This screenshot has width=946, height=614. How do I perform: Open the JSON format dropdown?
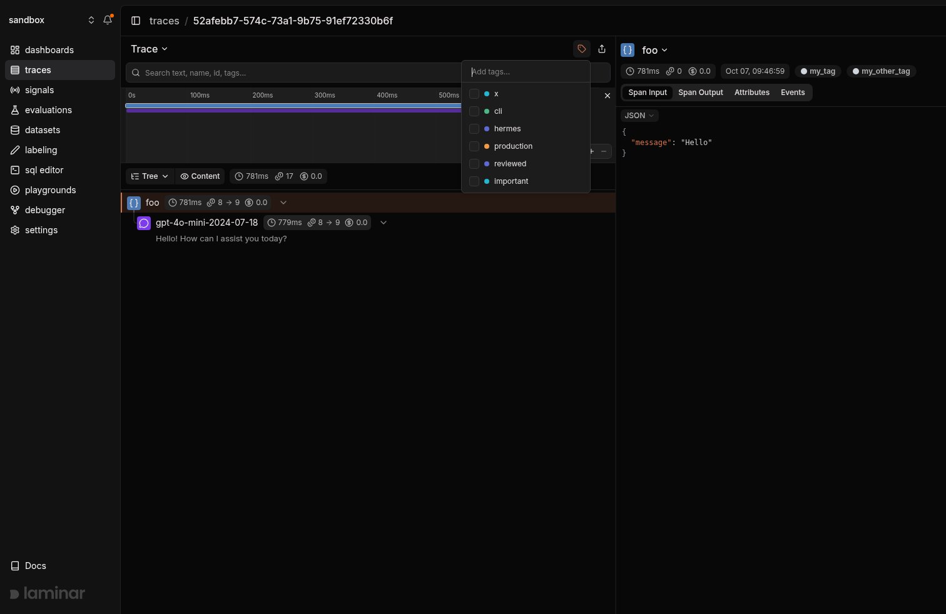639,116
